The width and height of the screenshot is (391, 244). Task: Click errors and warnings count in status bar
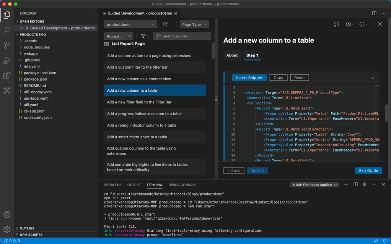[x=12, y=241]
